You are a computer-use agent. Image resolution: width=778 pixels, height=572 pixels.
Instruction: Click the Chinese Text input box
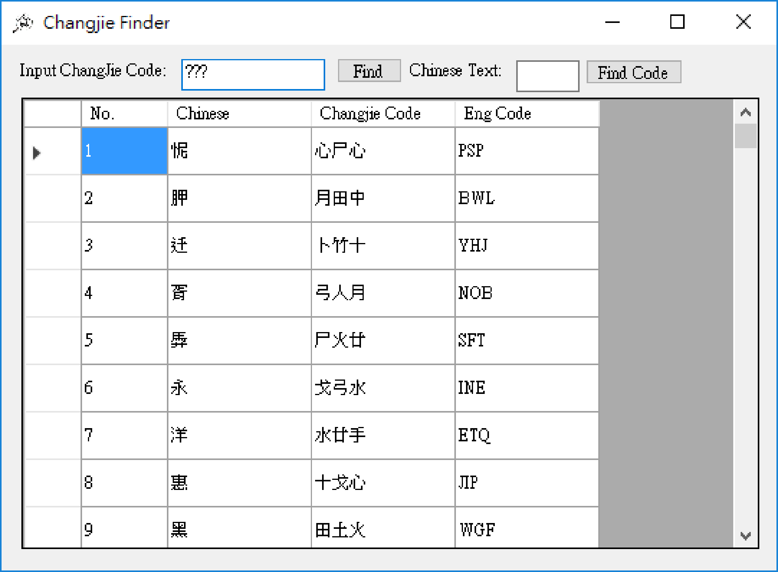[x=547, y=76]
